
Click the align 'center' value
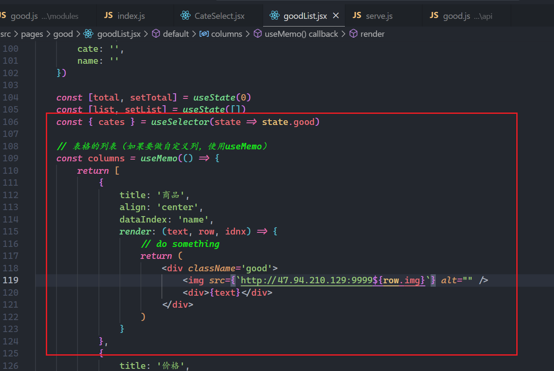pos(177,207)
